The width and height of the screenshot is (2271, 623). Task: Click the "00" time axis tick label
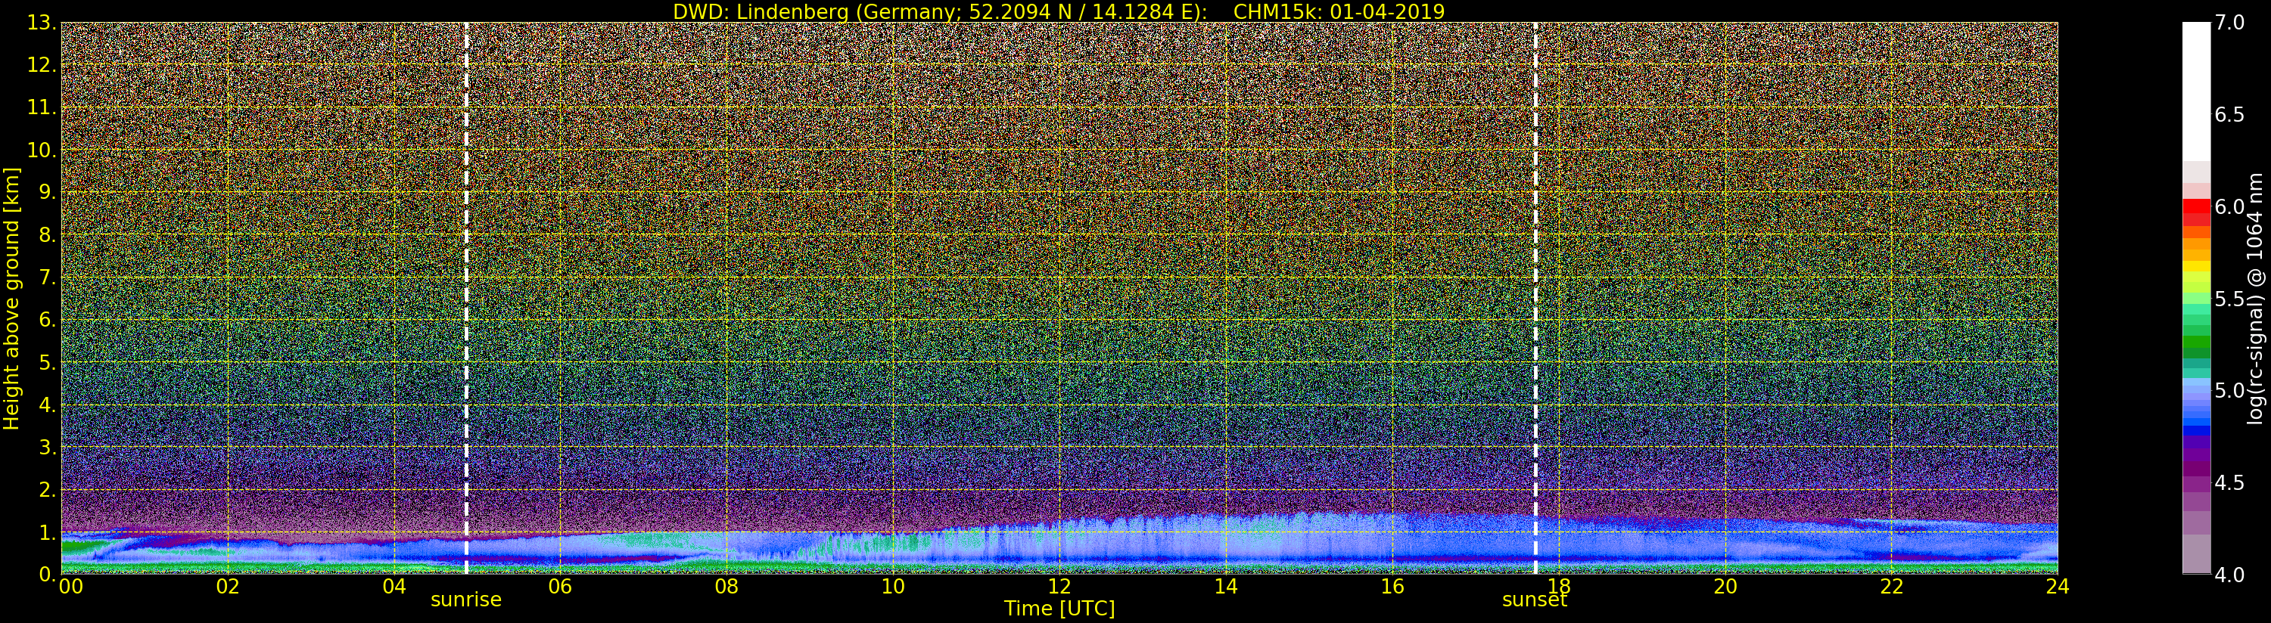click(x=70, y=587)
